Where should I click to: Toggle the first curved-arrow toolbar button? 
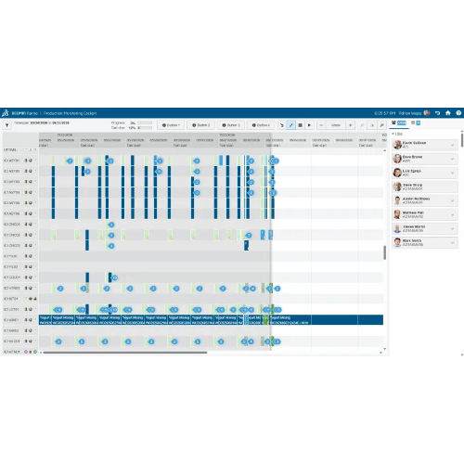pos(281,125)
